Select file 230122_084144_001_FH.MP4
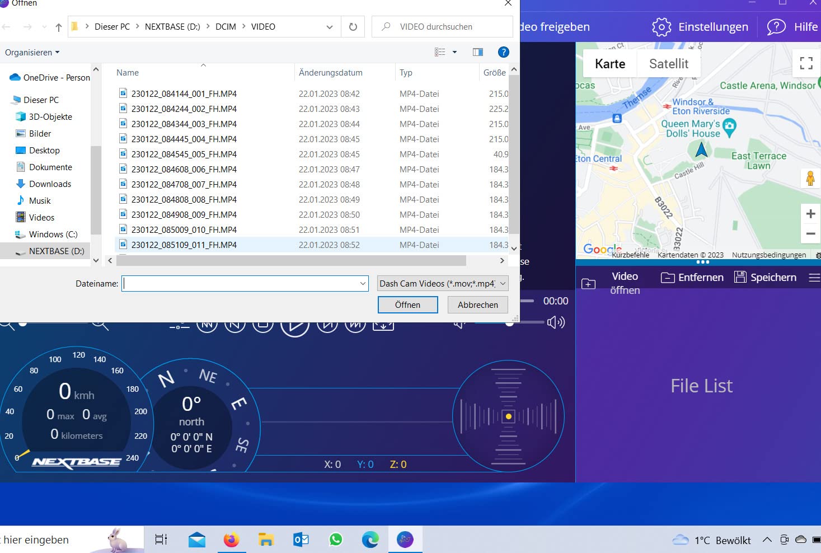 point(184,94)
